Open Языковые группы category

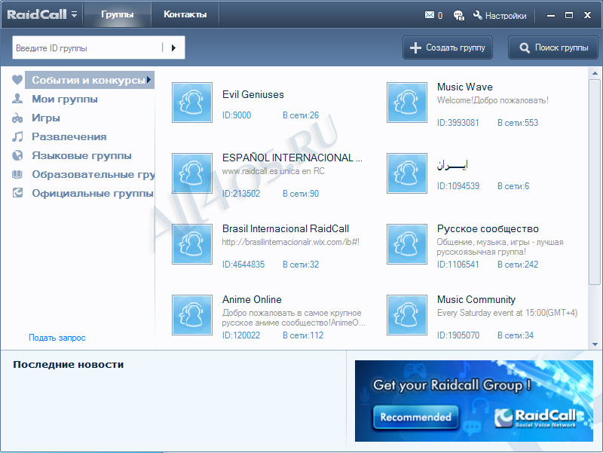81,155
